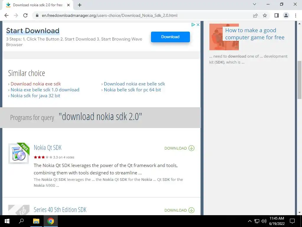302x227 pixels.
Task: Click the AdChoices triangle icon
Action: [193, 25]
